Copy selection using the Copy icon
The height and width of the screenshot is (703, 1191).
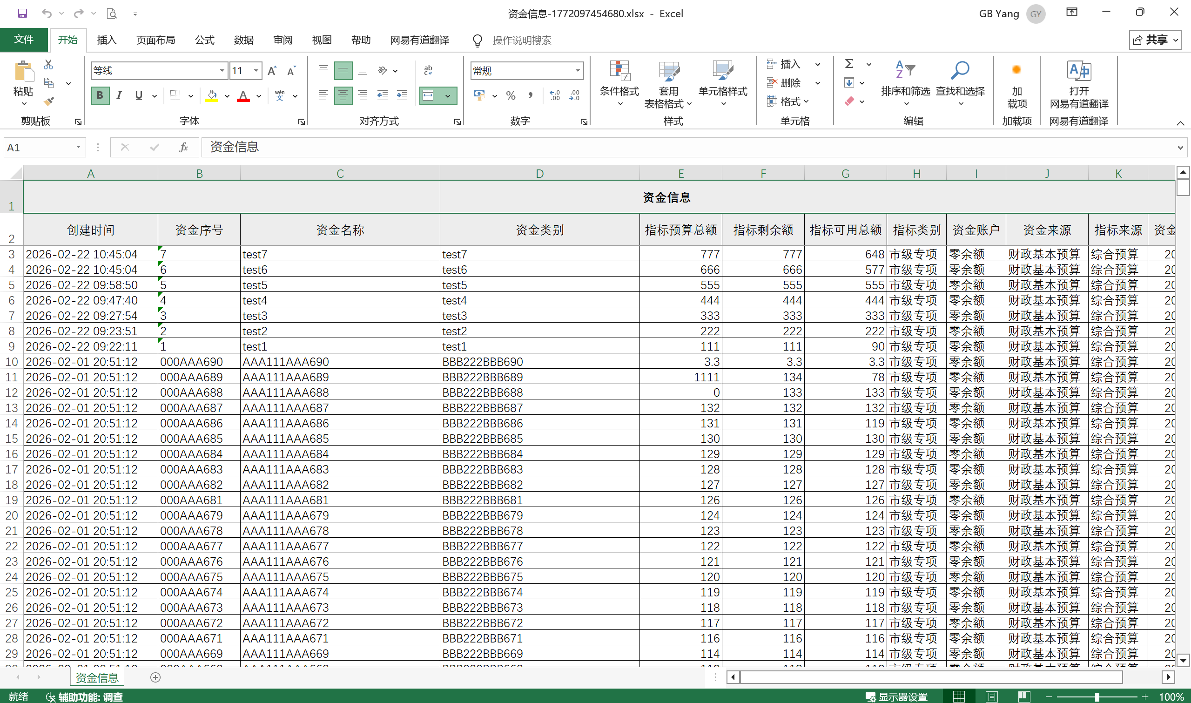coord(49,83)
